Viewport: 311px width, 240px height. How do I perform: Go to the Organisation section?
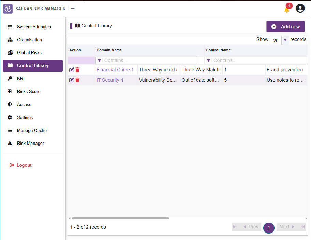(x=33, y=40)
